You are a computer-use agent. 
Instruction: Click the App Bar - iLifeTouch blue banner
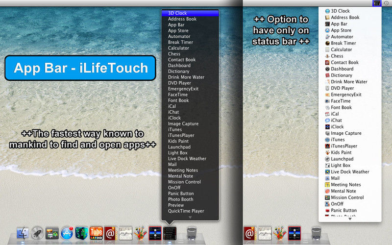(x=80, y=68)
